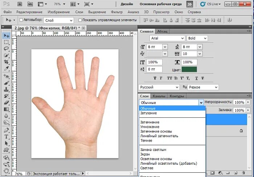
Task: Close the 2.jpg document tab
Action: point(83,28)
